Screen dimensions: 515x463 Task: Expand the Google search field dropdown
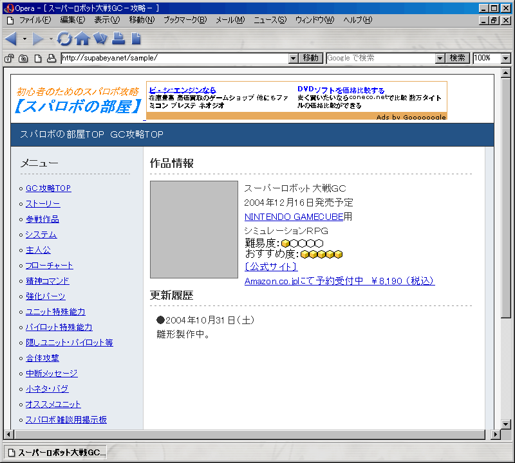pyautogui.click(x=440, y=59)
